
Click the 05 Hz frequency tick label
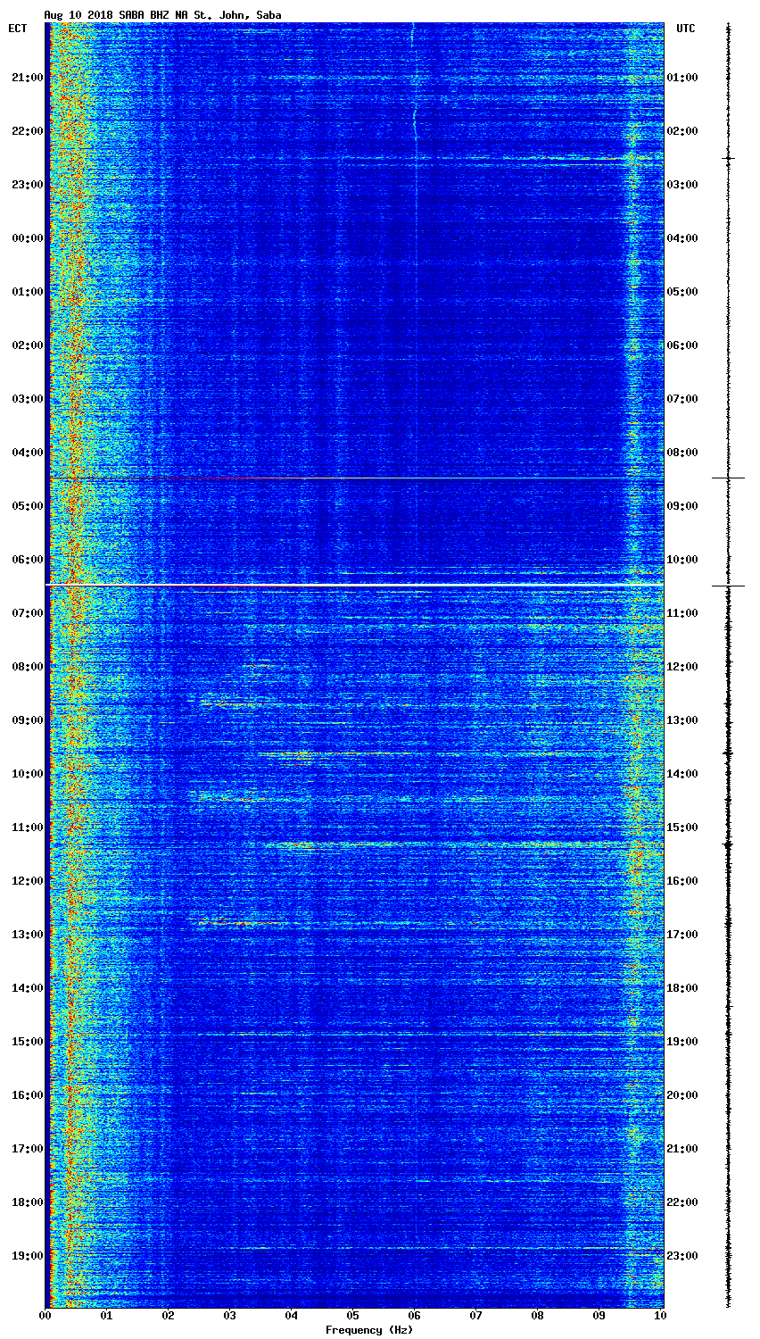coord(353,1316)
